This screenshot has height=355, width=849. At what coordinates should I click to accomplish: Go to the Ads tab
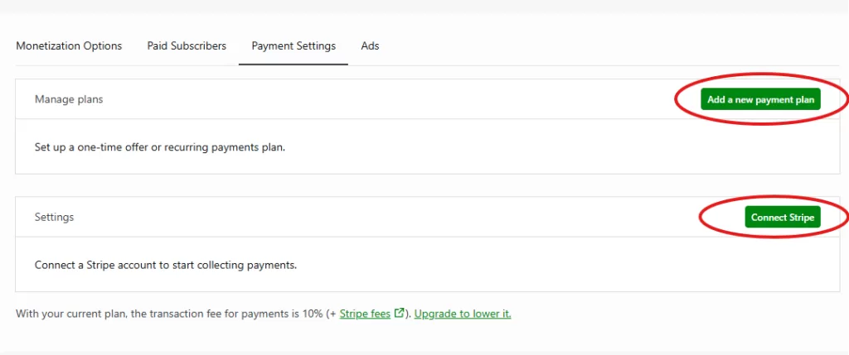pos(370,46)
